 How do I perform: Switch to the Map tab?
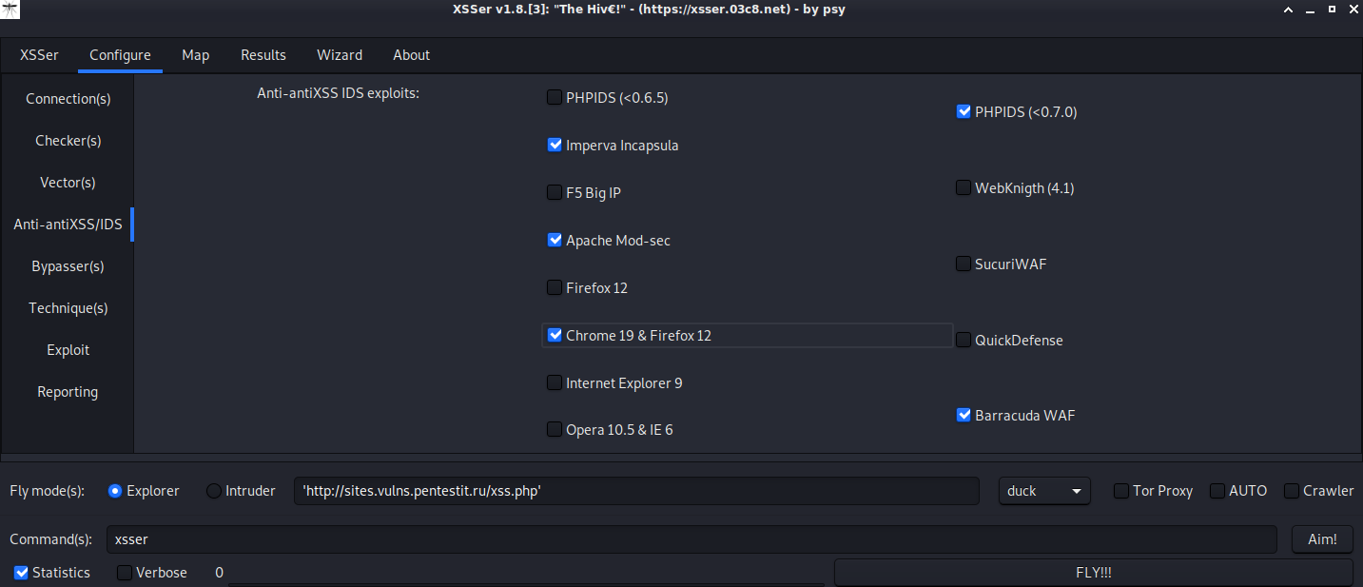pyautogui.click(x=195, y=55)
